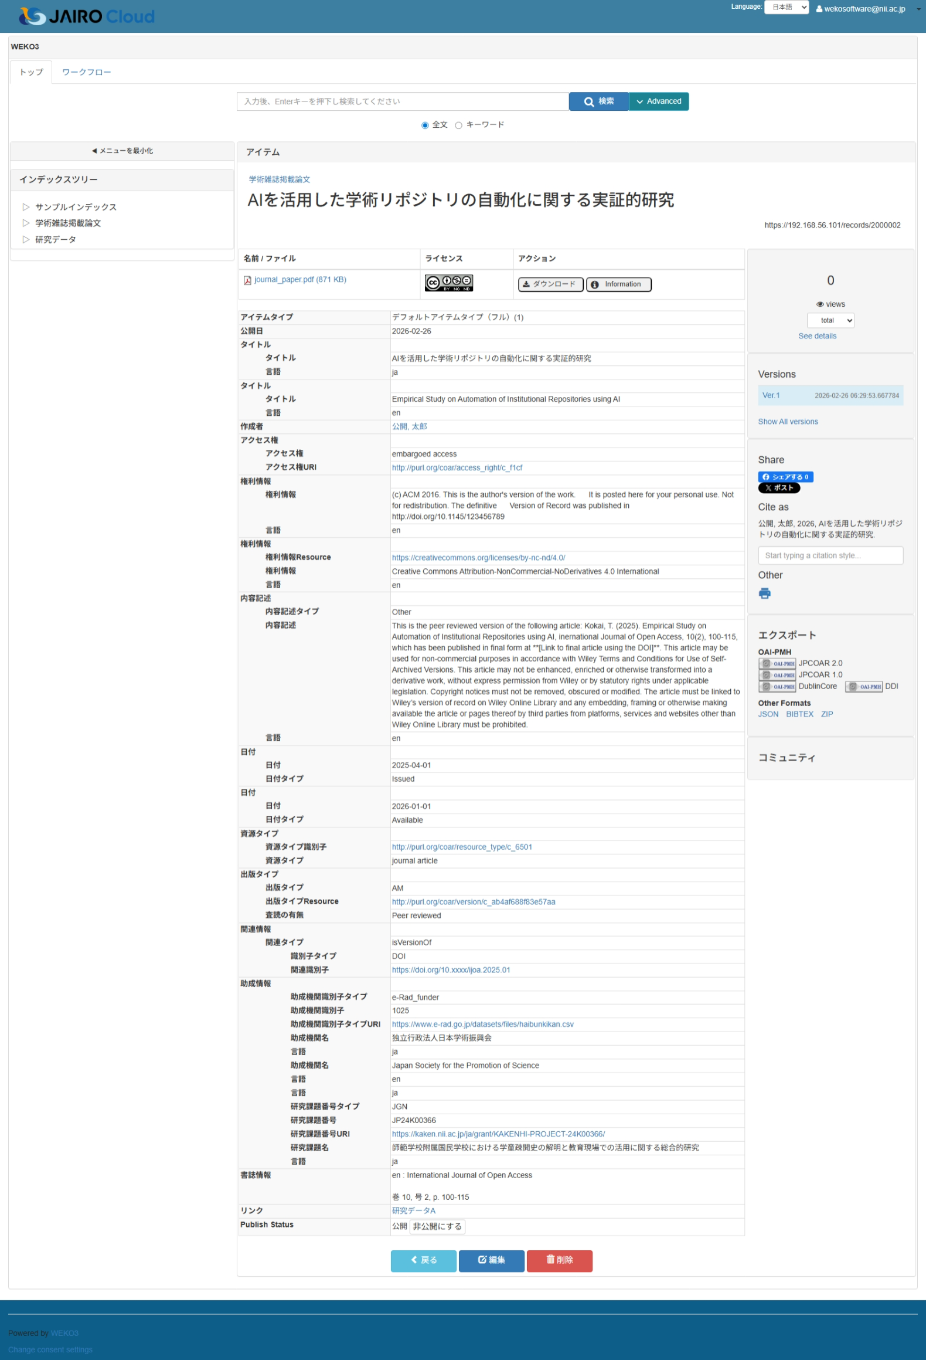Open the views total period dropdown

click(x=830, y=320)
